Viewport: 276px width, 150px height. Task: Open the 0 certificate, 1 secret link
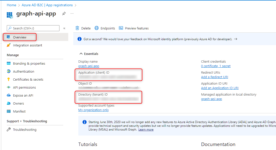216,66
